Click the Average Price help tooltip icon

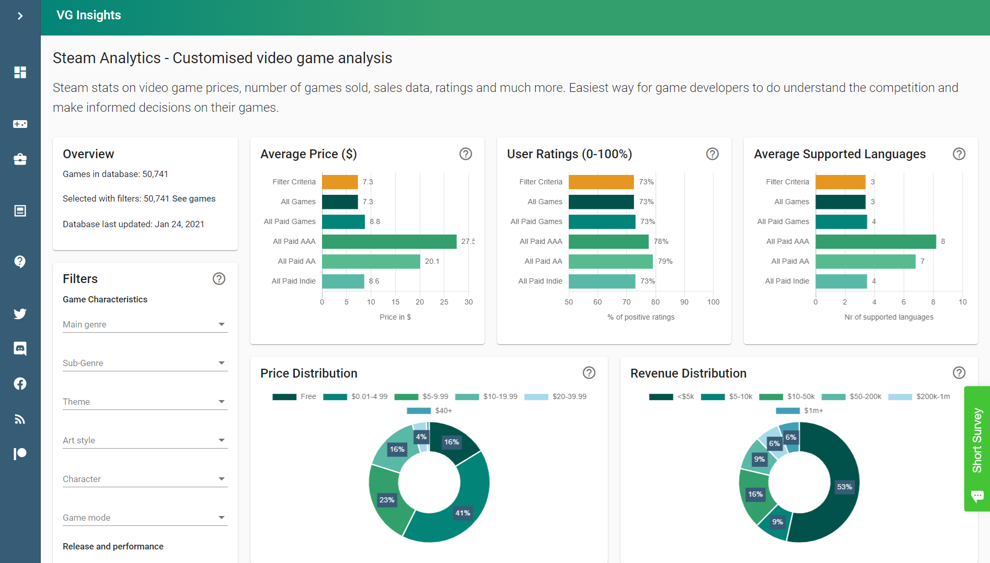[465, 154]
